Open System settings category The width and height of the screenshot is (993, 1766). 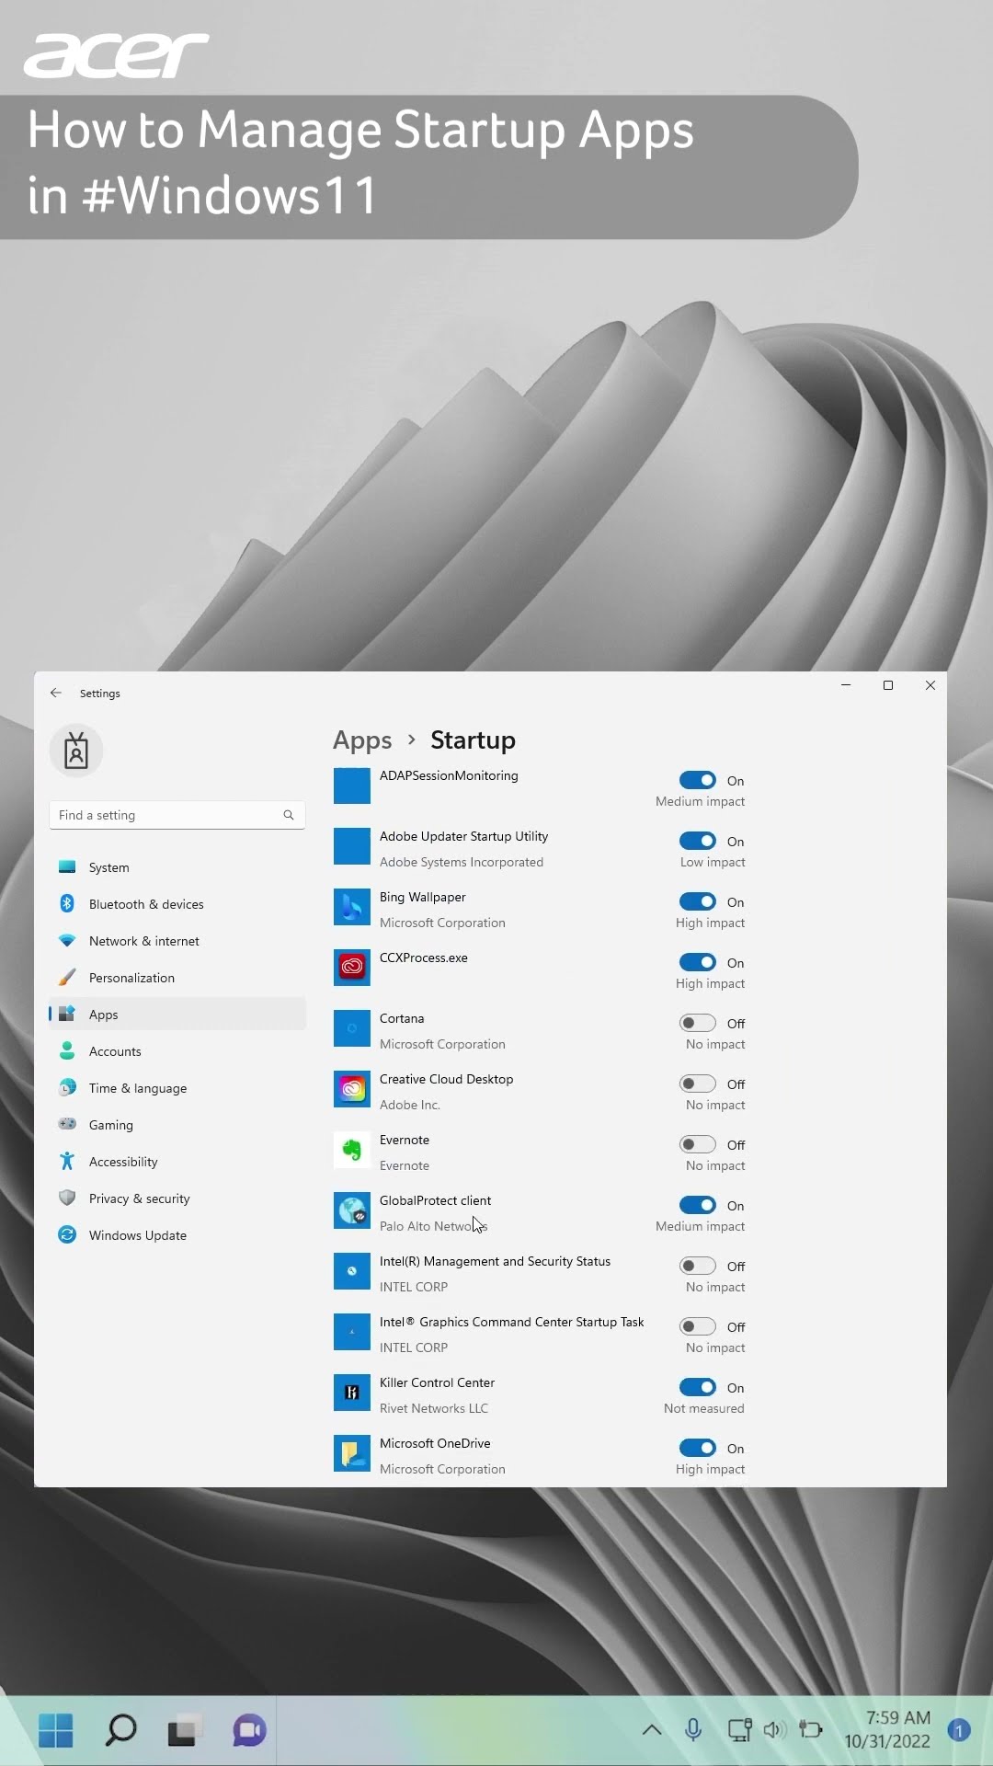177,867
